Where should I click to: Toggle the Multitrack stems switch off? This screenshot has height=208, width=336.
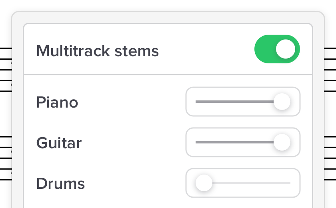[277, 49]
